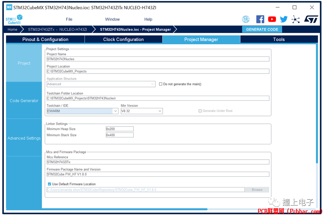Click the Toolchain Folder Location field
Image resolution: width=324 pixels, height=216 pixels.
pyautogui.click(x=158, y=98)
